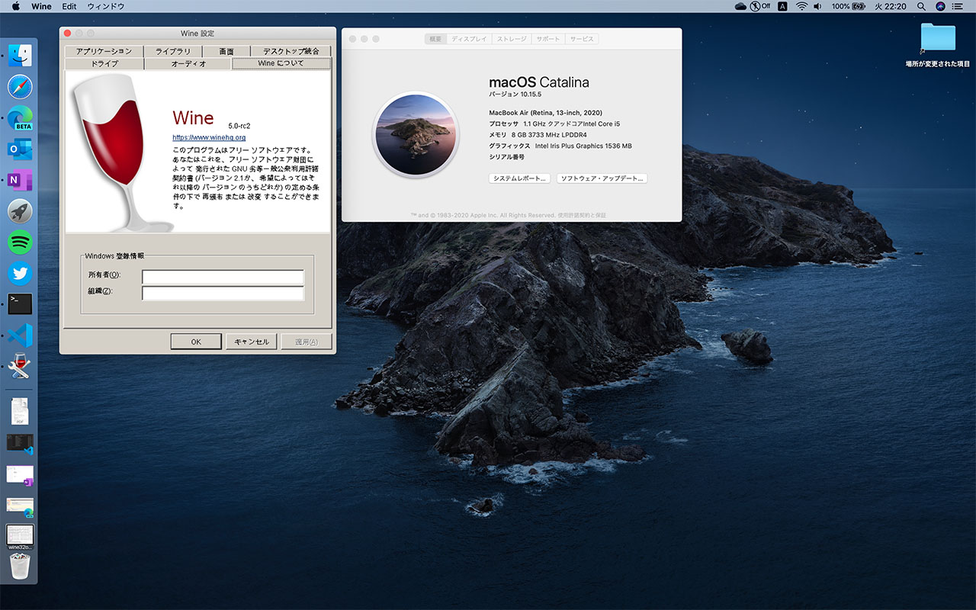Click the ソフトウェア・アップデート button
This screenshot has height=610, width=976.
click(x=602, y=178)
